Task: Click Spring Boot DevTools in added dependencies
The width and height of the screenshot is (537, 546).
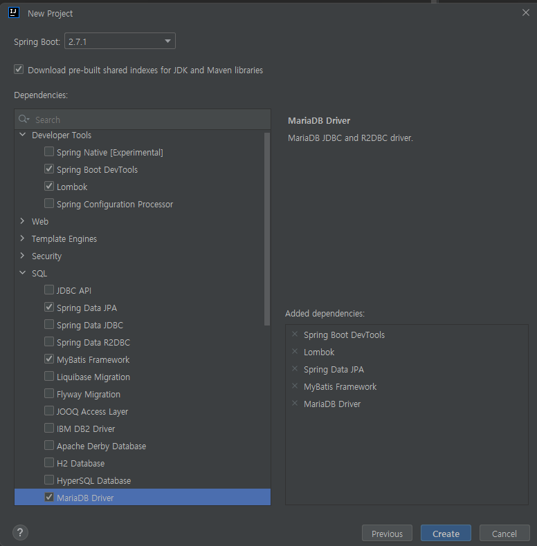Action: (x=344, y=335)
